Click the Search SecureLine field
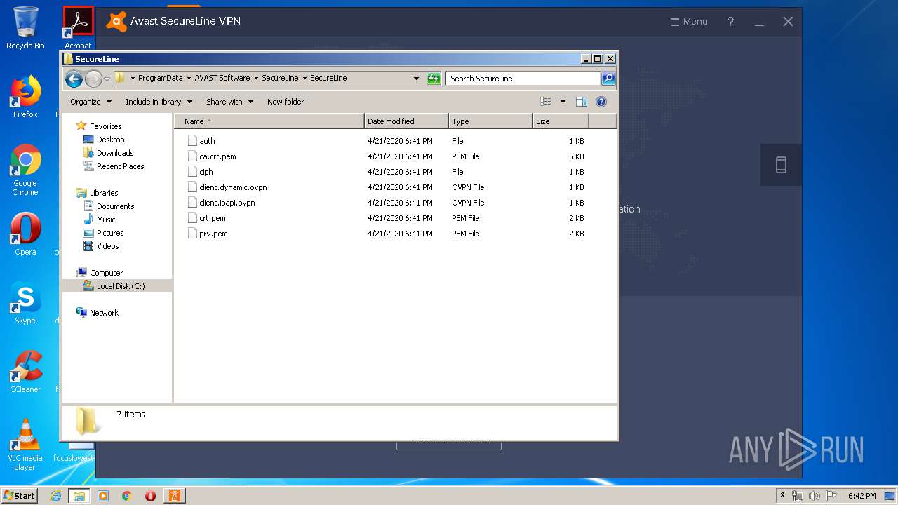 (x=523, y=79)
